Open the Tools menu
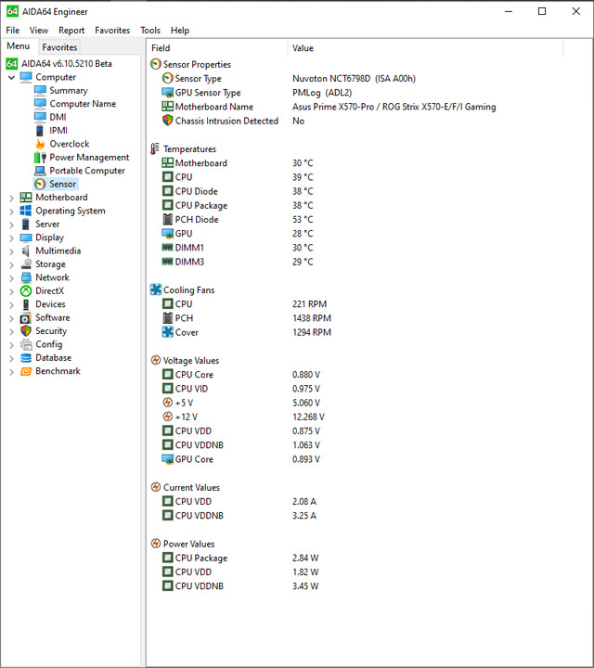Screen dimensions: 594x668 [150, 31]
